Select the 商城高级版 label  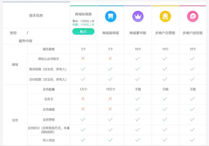point(111,33)
